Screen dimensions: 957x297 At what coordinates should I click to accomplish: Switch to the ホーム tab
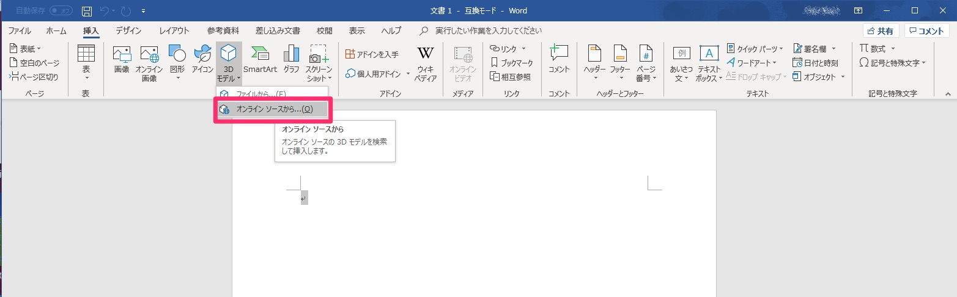pos(56,30)
